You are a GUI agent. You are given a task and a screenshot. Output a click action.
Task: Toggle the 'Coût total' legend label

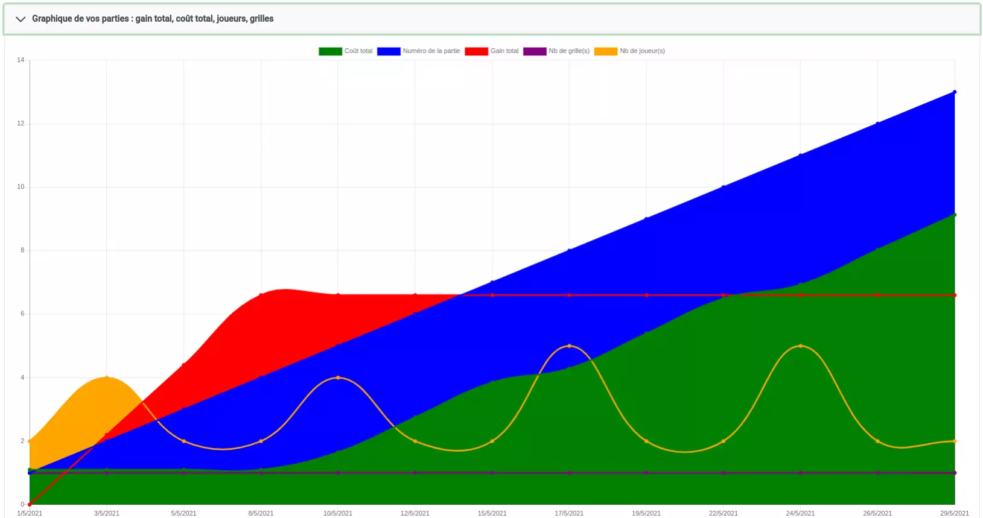[x=358, y=51]
